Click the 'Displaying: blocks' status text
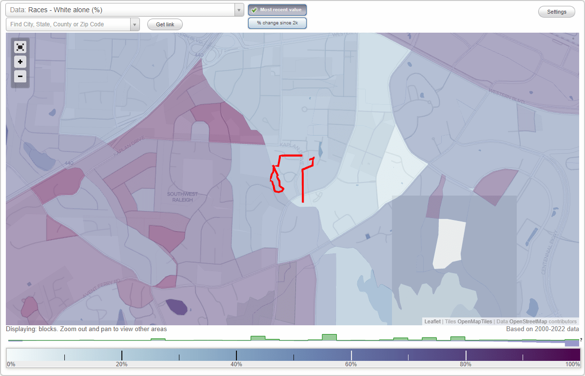 86,329
